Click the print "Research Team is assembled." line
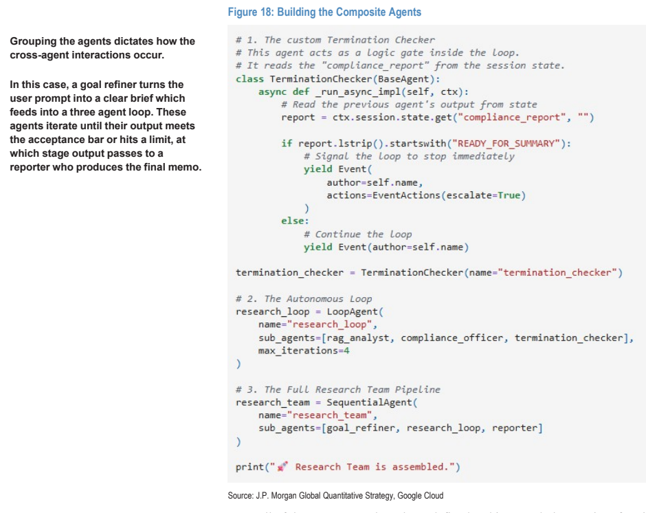This screenshot has height=513, width=646. tap(348, 467)
